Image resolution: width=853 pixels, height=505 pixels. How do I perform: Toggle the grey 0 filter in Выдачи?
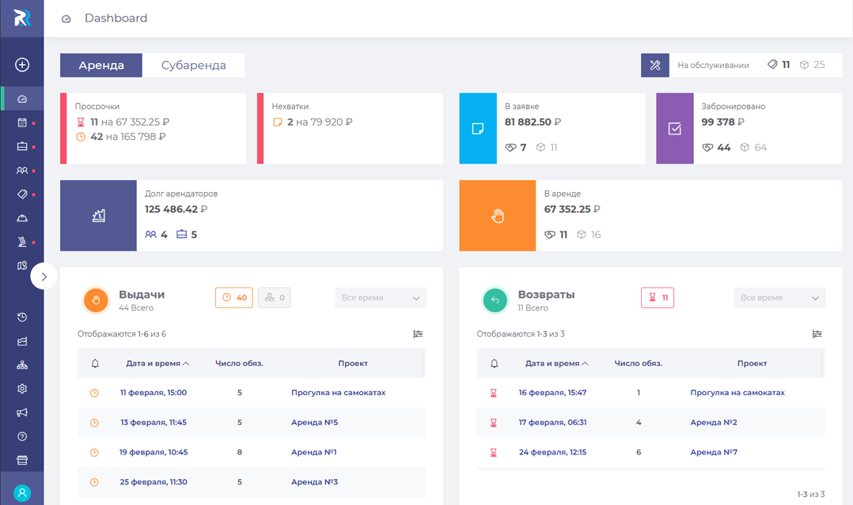[275, 298]
